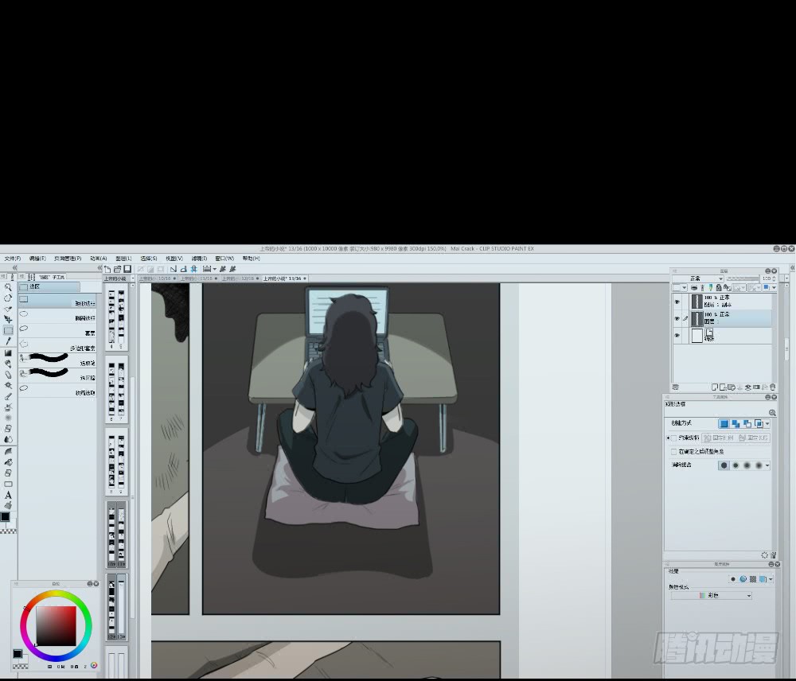Click the Save icon in command bar
This screenshot has width=796, height=681.
tap(127, 270)
